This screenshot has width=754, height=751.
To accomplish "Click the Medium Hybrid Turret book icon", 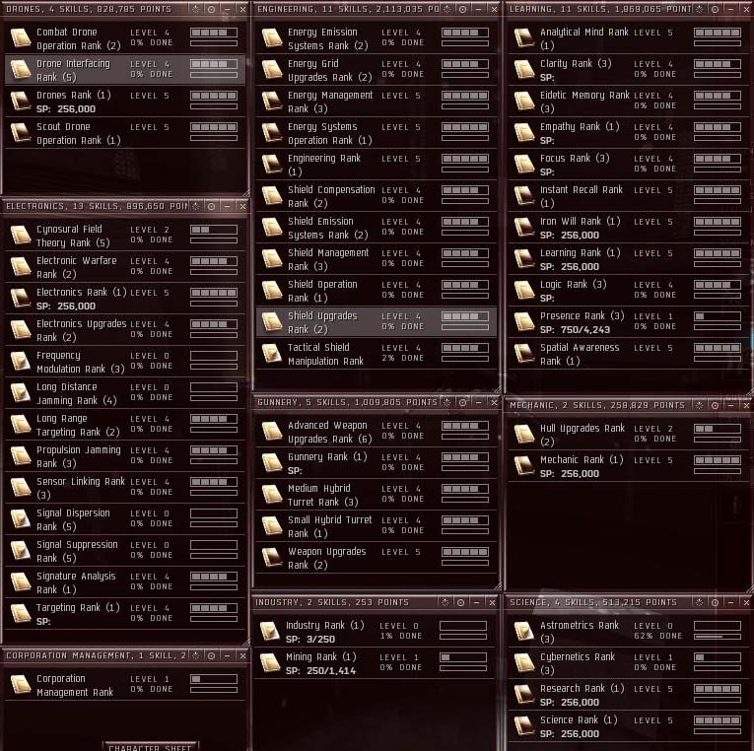I will pos(272,494).
